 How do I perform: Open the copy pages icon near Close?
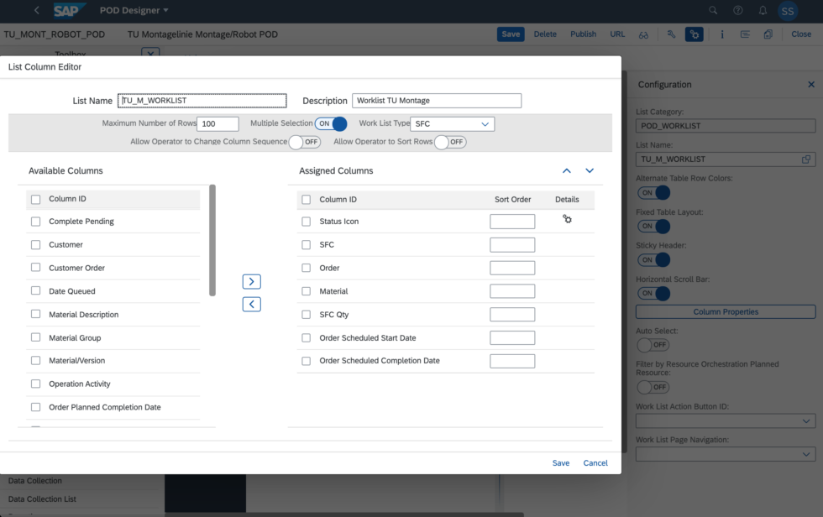tap(767, 34)
